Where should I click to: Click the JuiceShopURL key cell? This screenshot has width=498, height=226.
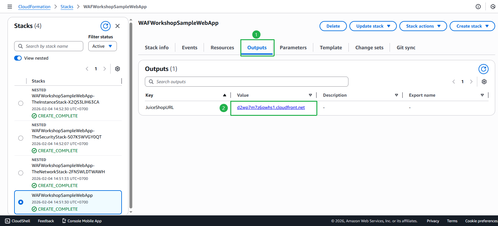tap(160, 107)
